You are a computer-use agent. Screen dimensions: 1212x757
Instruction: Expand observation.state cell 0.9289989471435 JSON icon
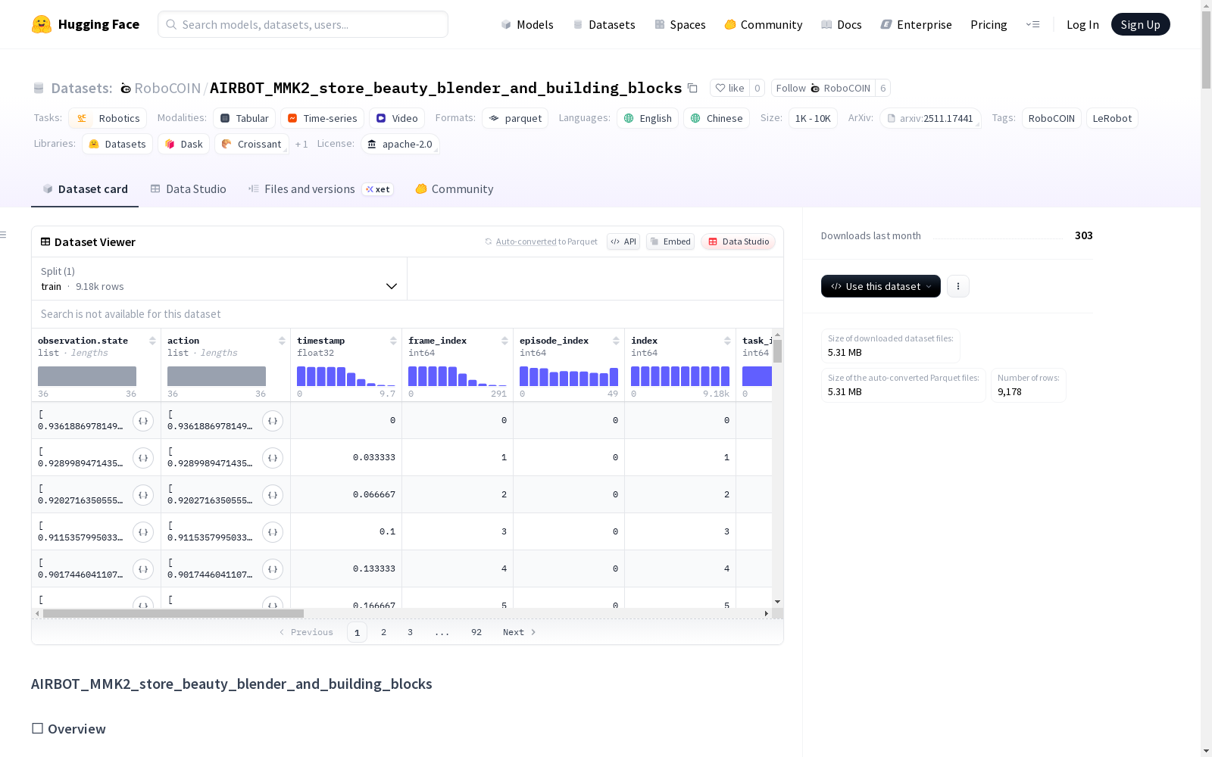(143, 458)
